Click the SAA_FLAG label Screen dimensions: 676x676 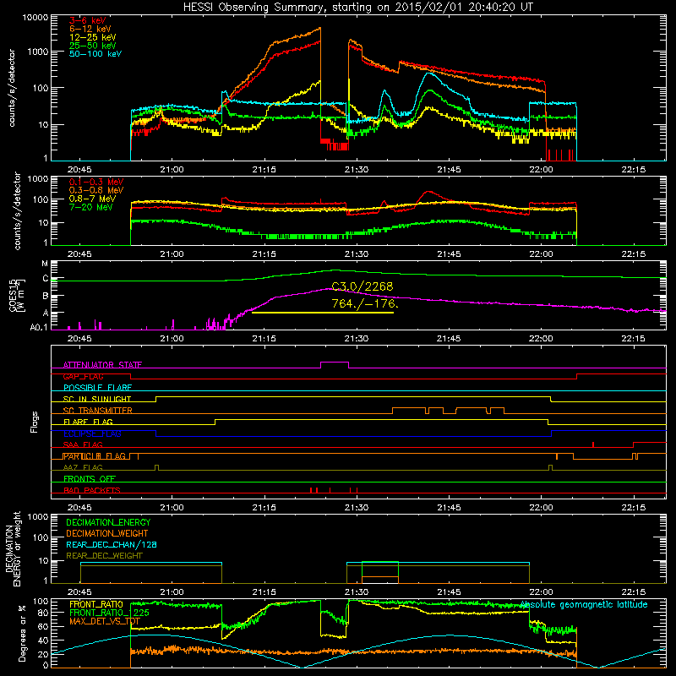[83, 444]
